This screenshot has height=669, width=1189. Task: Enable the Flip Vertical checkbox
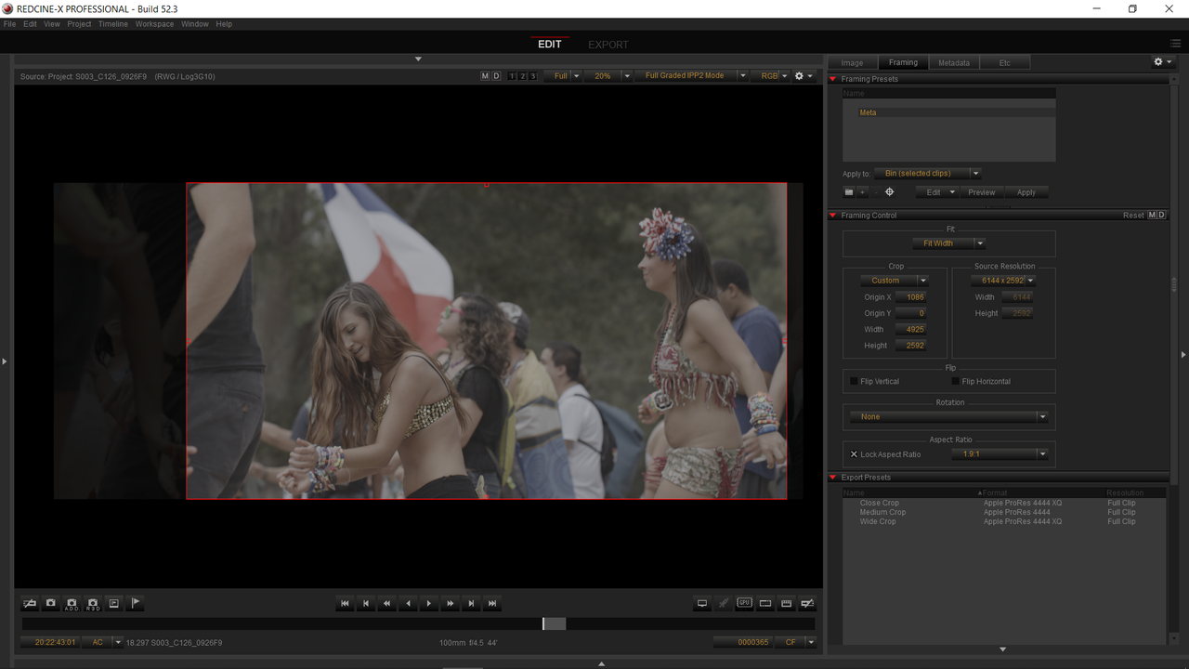(854, 381)
